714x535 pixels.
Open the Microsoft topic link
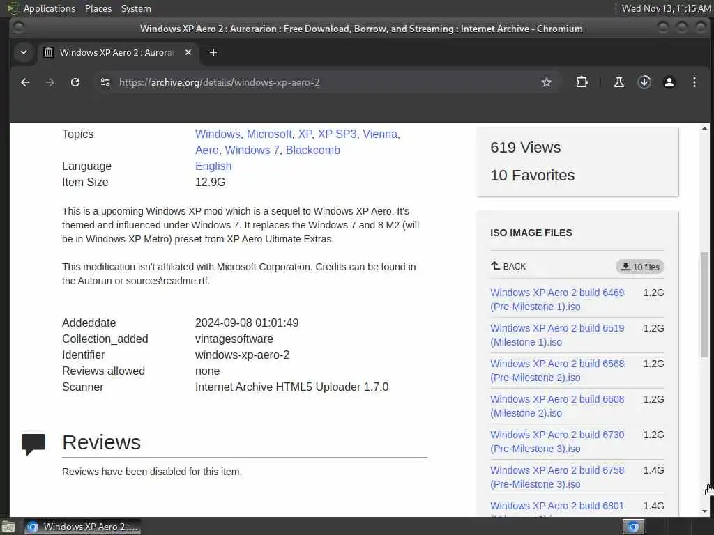click(269, 134)
